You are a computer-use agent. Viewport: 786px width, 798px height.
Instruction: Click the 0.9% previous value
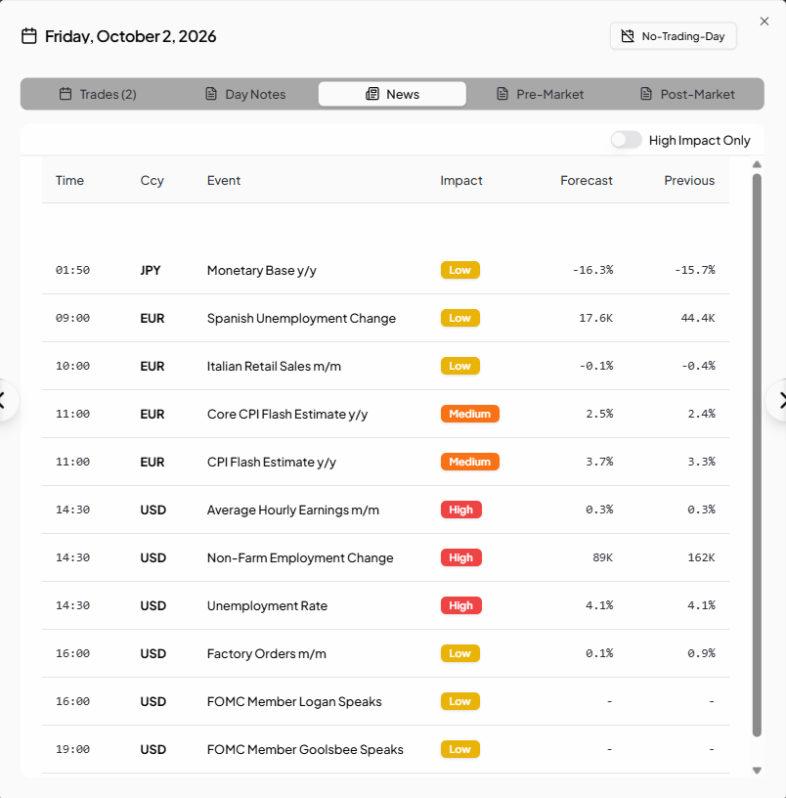pos(702,653)
